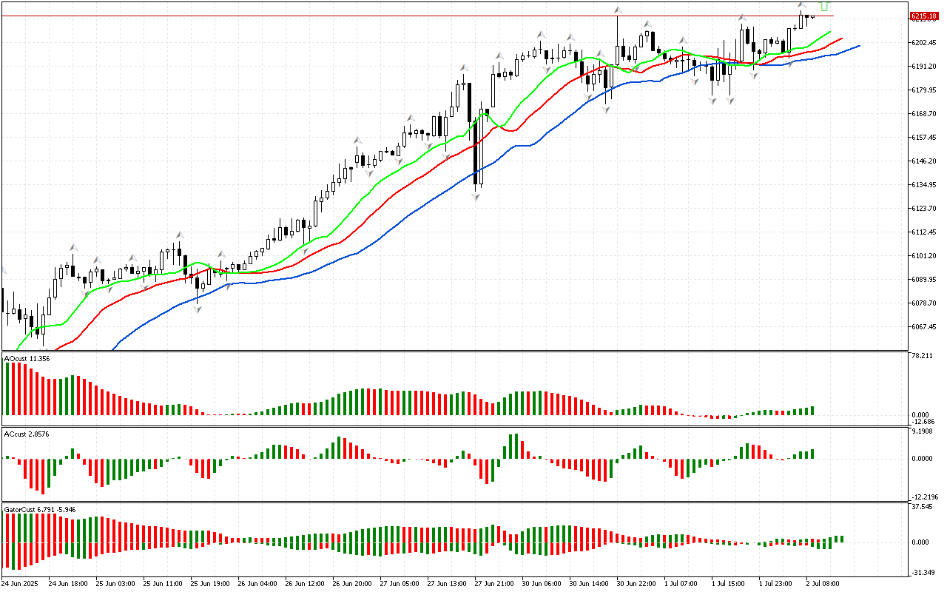
Task: Click the 6101.20 price scale label
Action: tap(926, 256)
